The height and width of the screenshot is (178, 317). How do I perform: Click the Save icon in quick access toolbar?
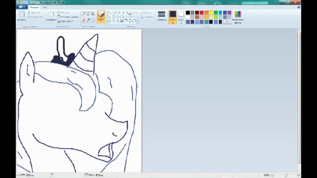tap(24, 2)
